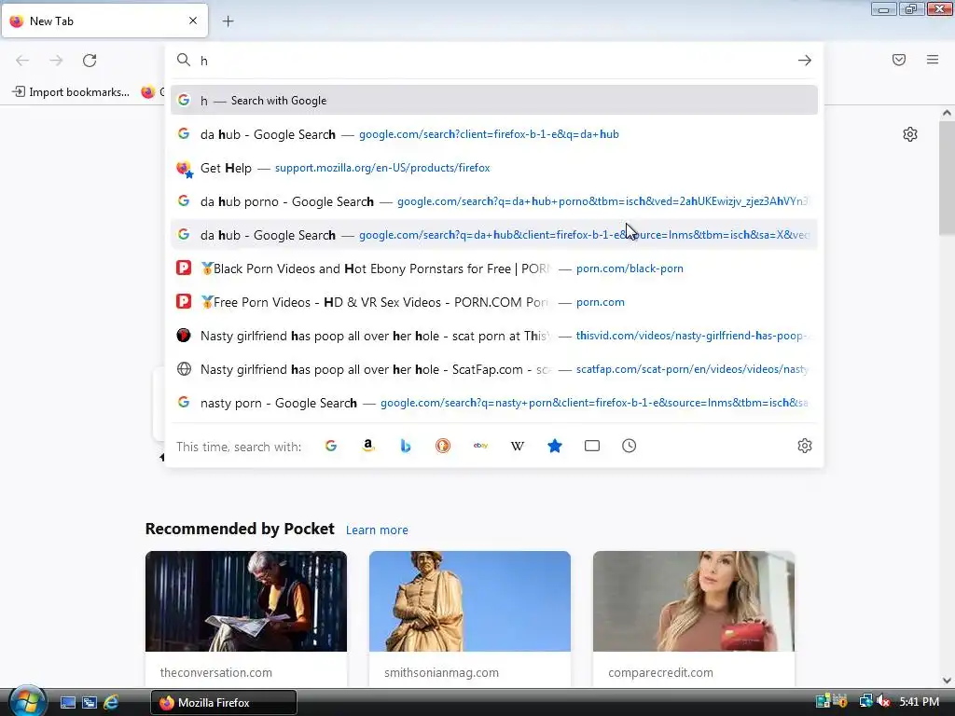This screenshot has height=716, width=955.
Task: Click the vertical scrollbar thumb
Action: (947, 177)
